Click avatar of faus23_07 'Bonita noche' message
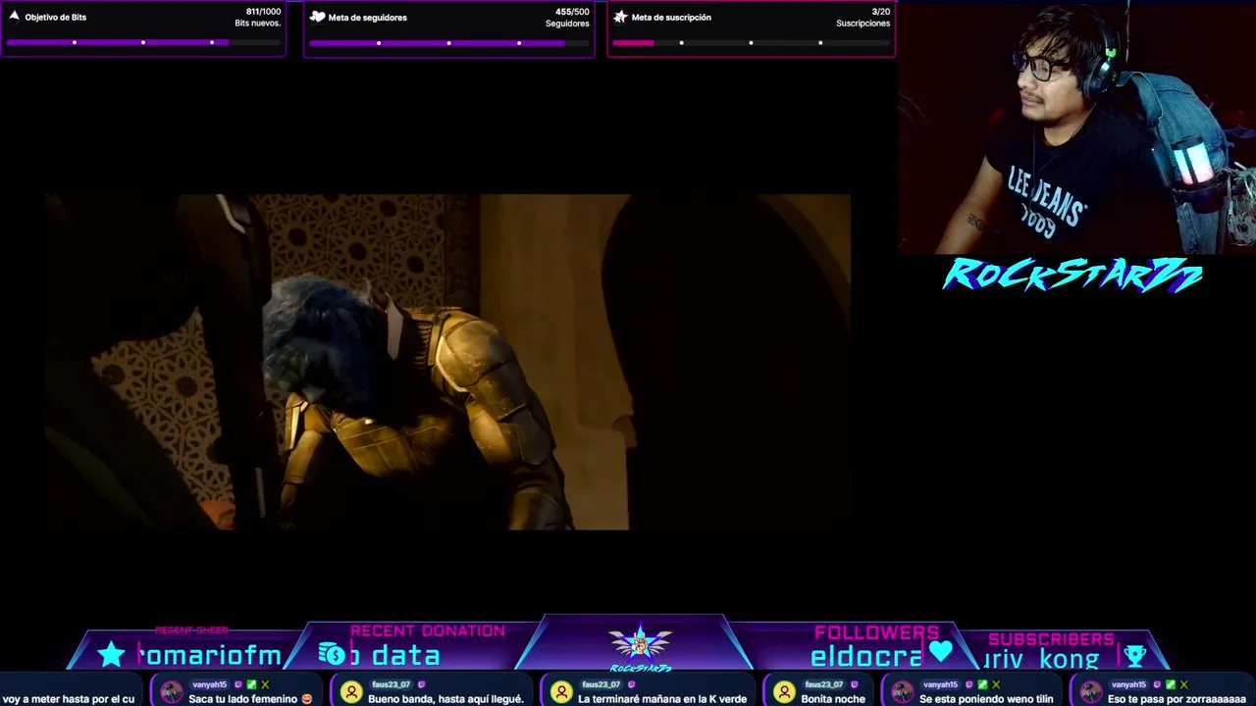1256x706 pixels. click(x=784, y=692)
